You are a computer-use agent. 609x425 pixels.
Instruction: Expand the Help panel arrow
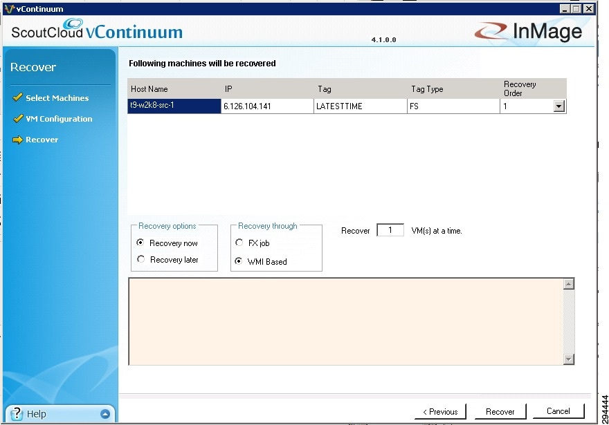[x=105, y=414]
